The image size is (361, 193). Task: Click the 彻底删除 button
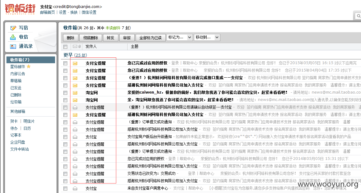[90, 38]
